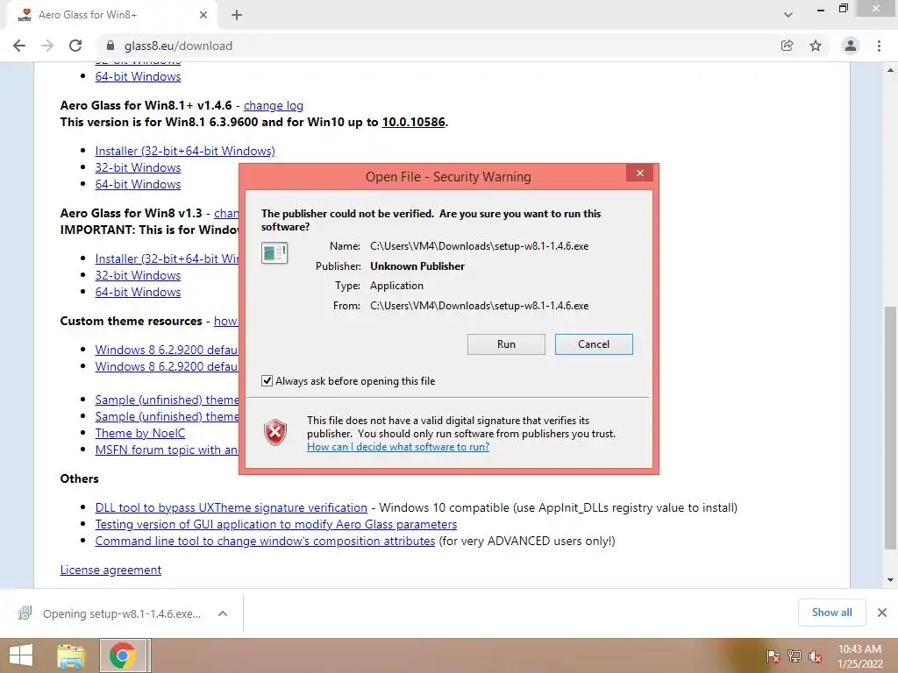Image resolution: width=898 pixels, height=673 pixels.
Task: Click the padlock site info icon
Action: pos(111,46)
